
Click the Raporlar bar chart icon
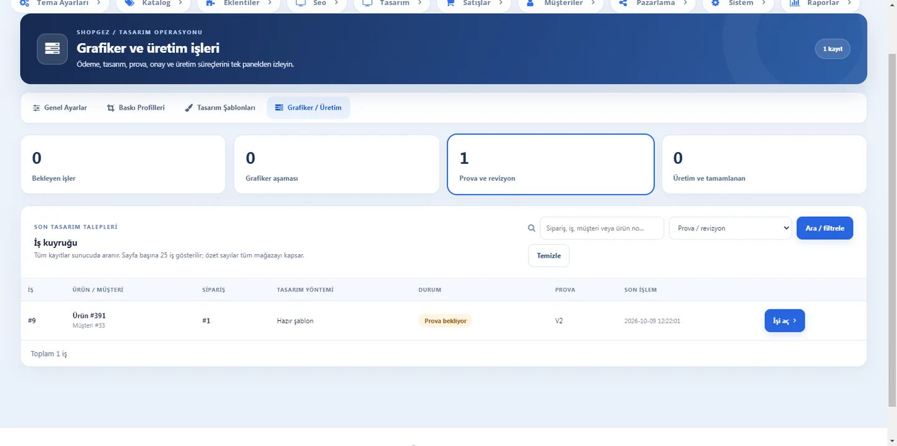point(794,3)
